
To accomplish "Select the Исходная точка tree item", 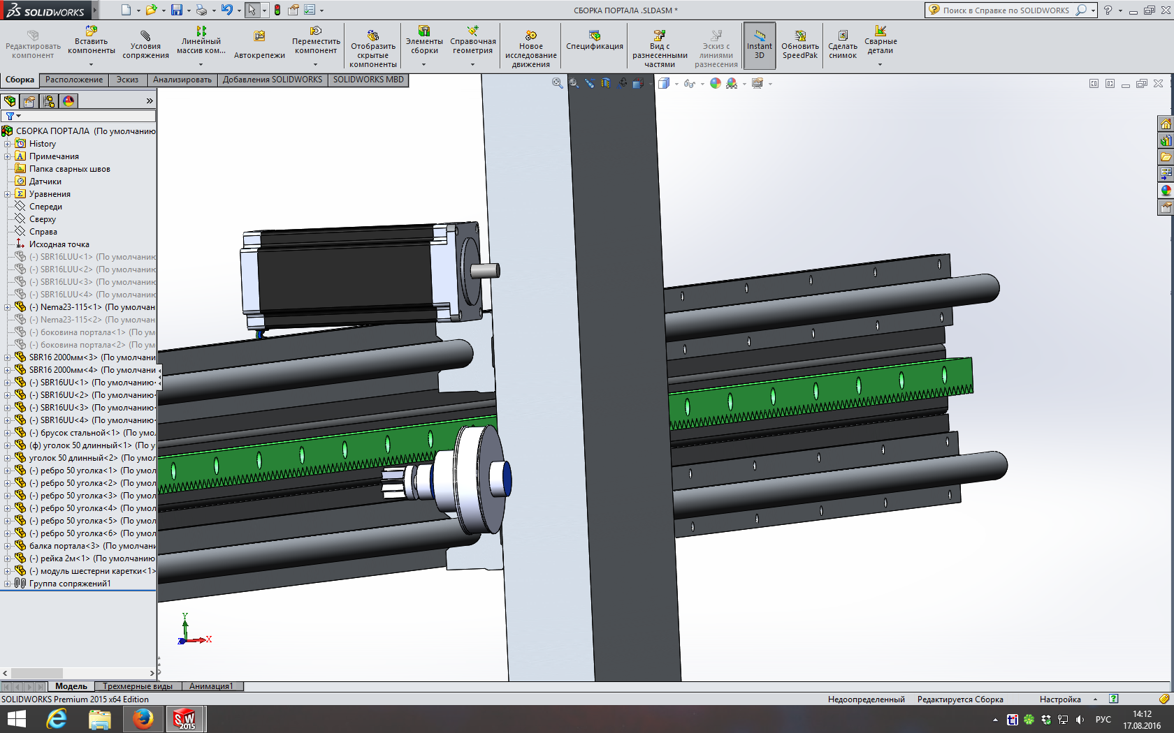I will pos(59,244).
